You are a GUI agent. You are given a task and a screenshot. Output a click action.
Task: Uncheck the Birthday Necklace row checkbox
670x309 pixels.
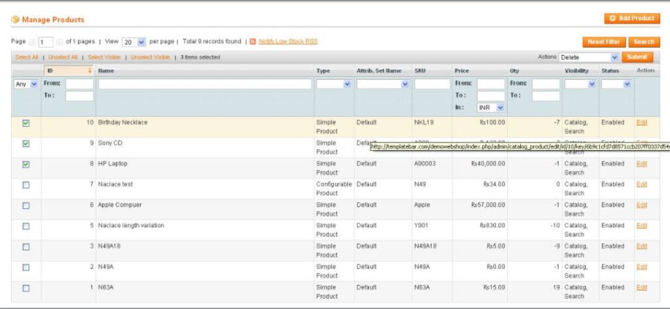[x=26, y=123]
